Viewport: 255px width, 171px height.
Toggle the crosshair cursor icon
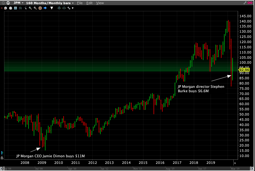click(x=40, y=8)
